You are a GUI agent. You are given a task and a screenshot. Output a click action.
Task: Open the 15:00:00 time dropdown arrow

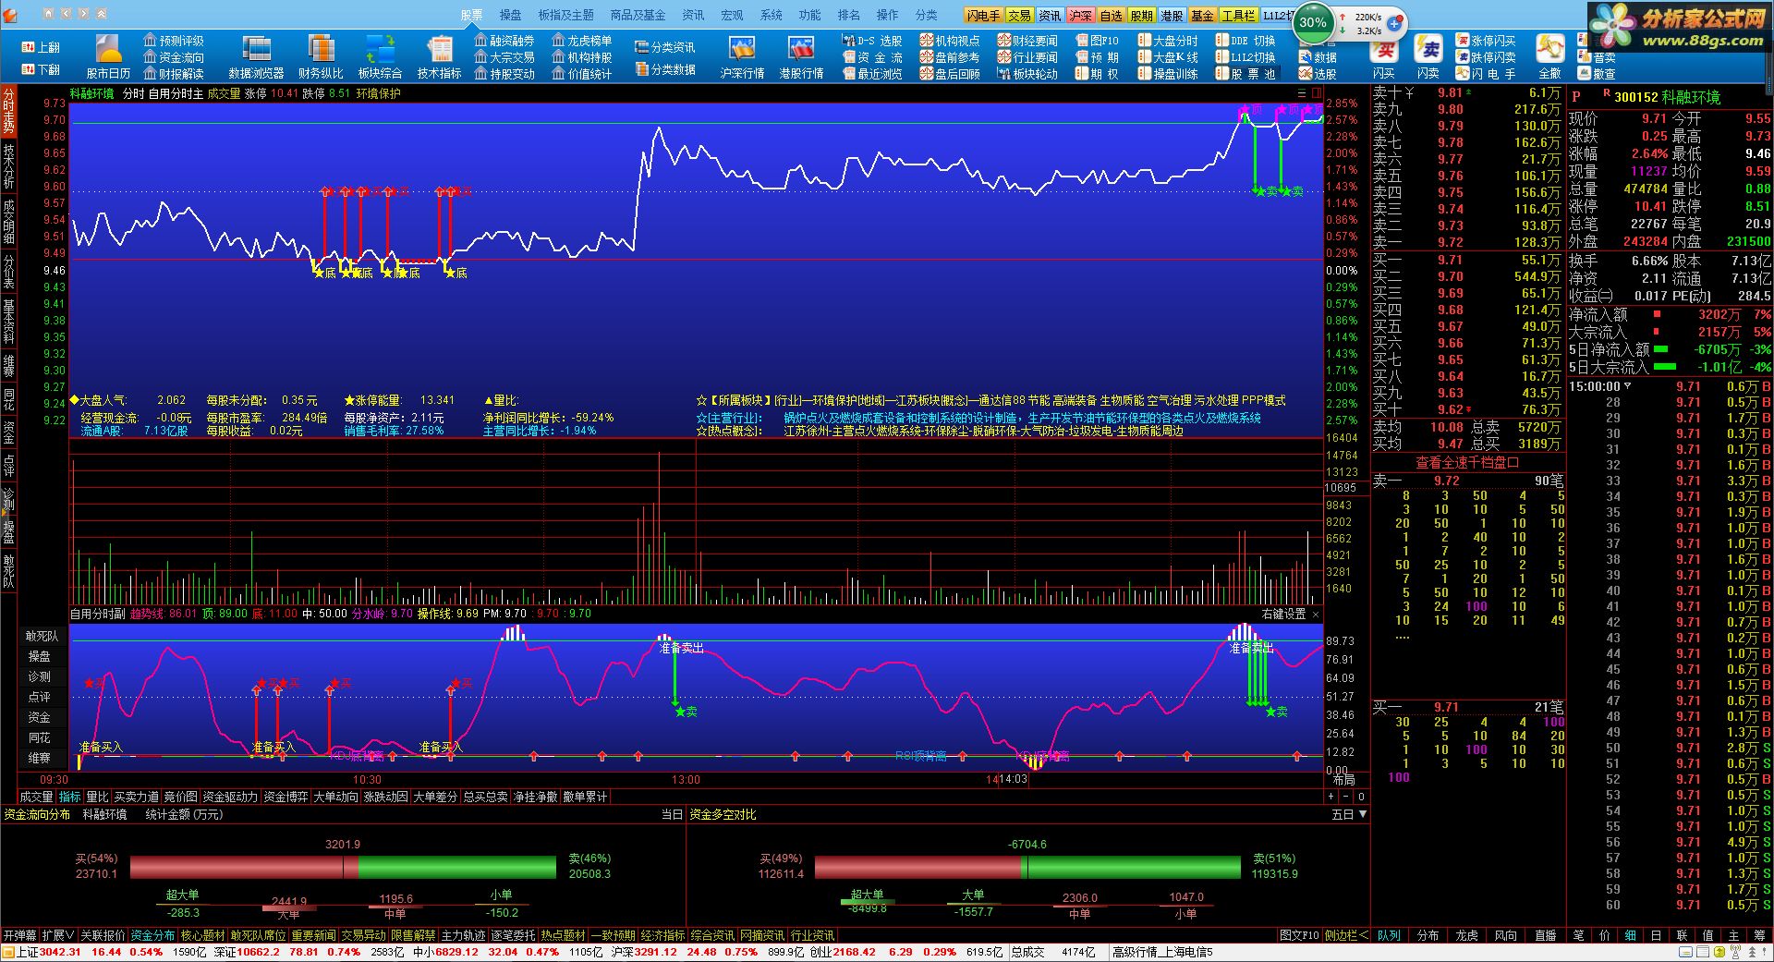point(1627,386)
